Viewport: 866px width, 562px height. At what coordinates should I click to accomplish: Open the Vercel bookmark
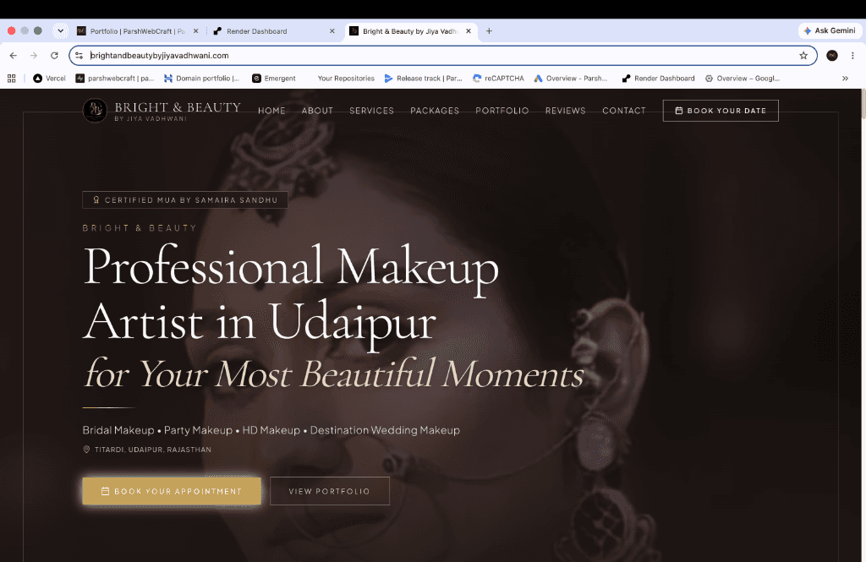[49, 79]
